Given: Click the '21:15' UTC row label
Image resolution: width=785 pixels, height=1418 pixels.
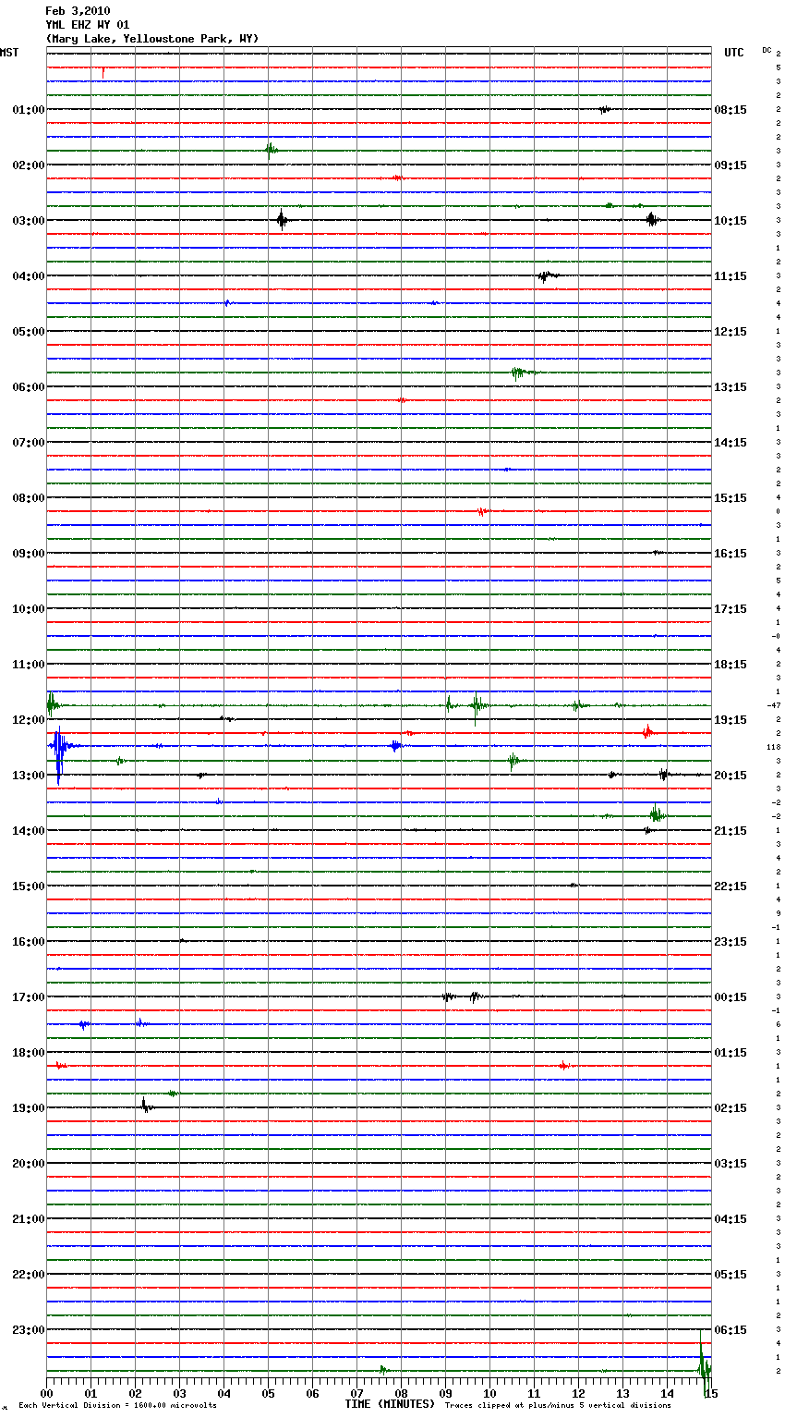Looking at the screenshot, I should coord(731,831).
